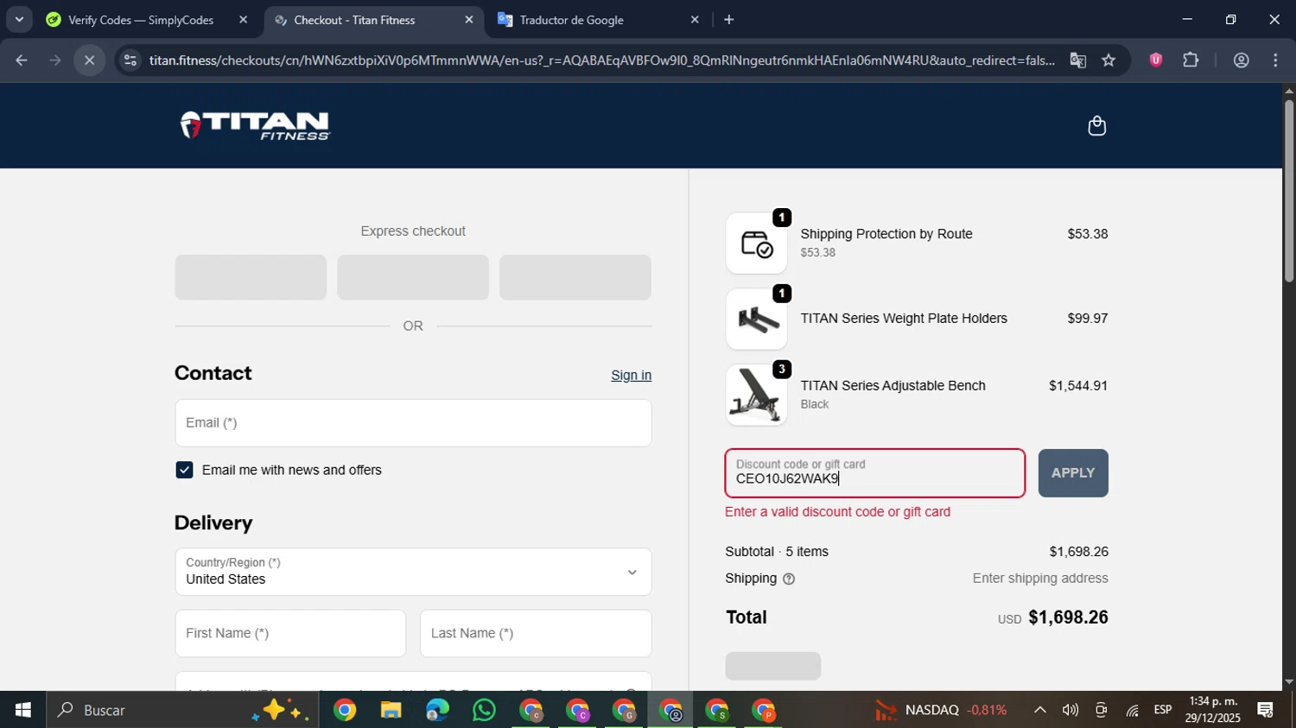Close the Traductor de Google tab
The height and width of the screenshot is (728, 1296).
pos(695,20)
